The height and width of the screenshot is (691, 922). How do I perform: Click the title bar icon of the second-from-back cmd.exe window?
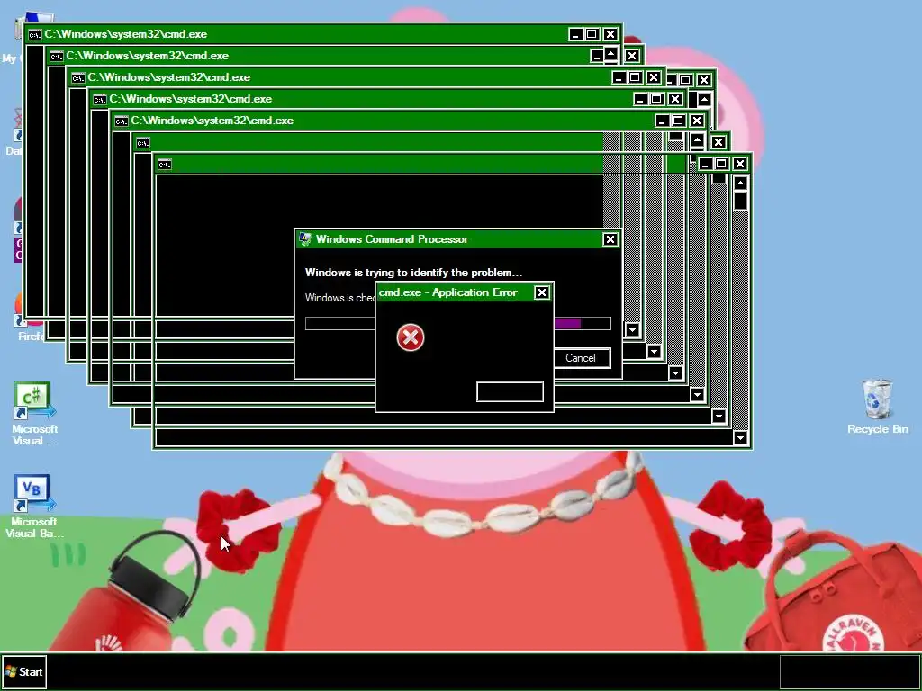pyautogui.click(x=57, y=57)
